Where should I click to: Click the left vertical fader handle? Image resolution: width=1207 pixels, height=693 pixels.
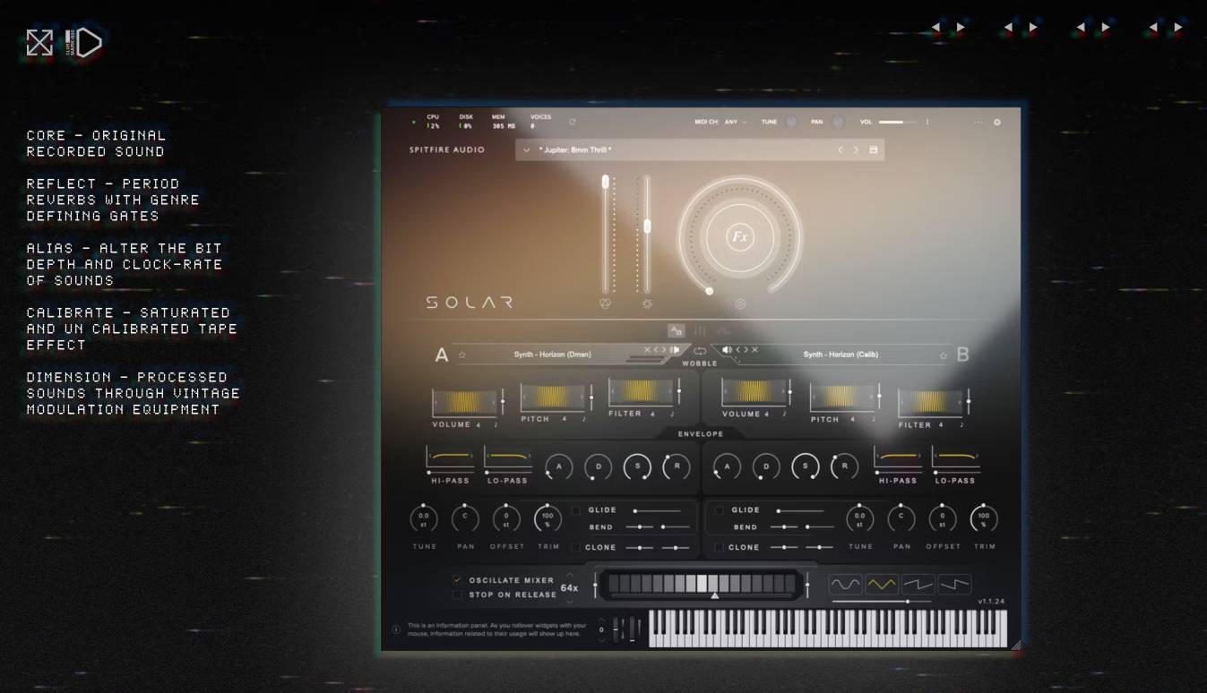tap(606, 183)
